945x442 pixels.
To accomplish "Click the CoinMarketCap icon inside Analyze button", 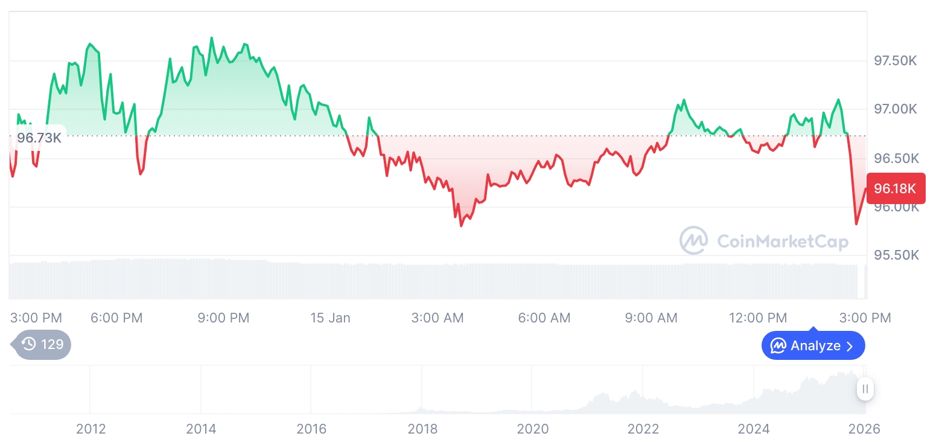I will (778, 346).
